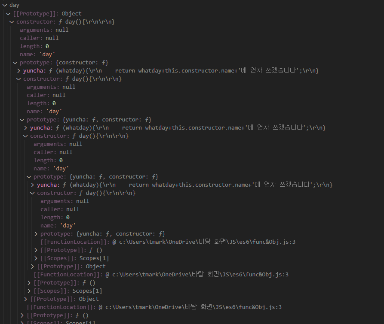Expand the lower collapsed [[Prototype]]: Object node

[25, 299]
